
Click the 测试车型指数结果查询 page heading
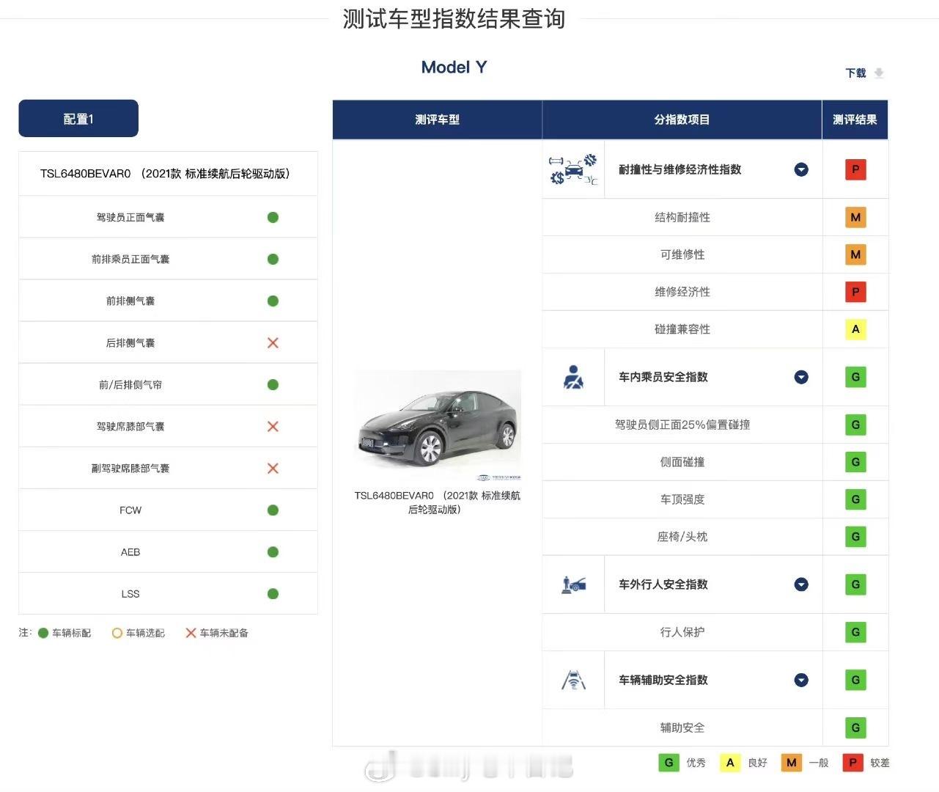[454, 18]
